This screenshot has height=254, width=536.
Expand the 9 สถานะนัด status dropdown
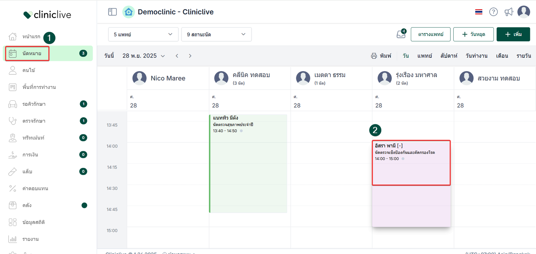tap(216, 34)
